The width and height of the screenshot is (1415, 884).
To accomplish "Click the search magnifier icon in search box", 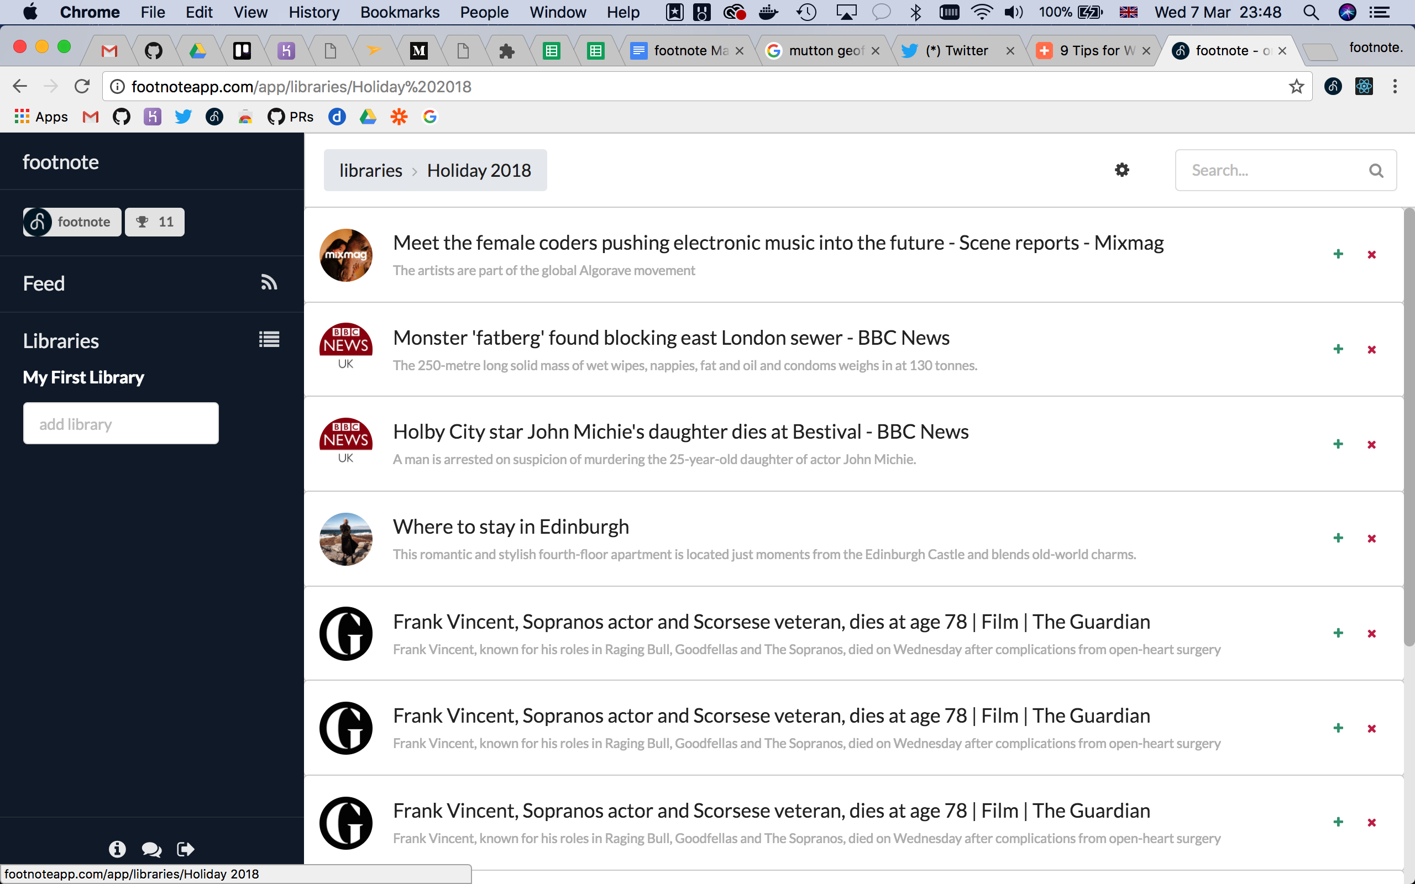I will 1376,171.
